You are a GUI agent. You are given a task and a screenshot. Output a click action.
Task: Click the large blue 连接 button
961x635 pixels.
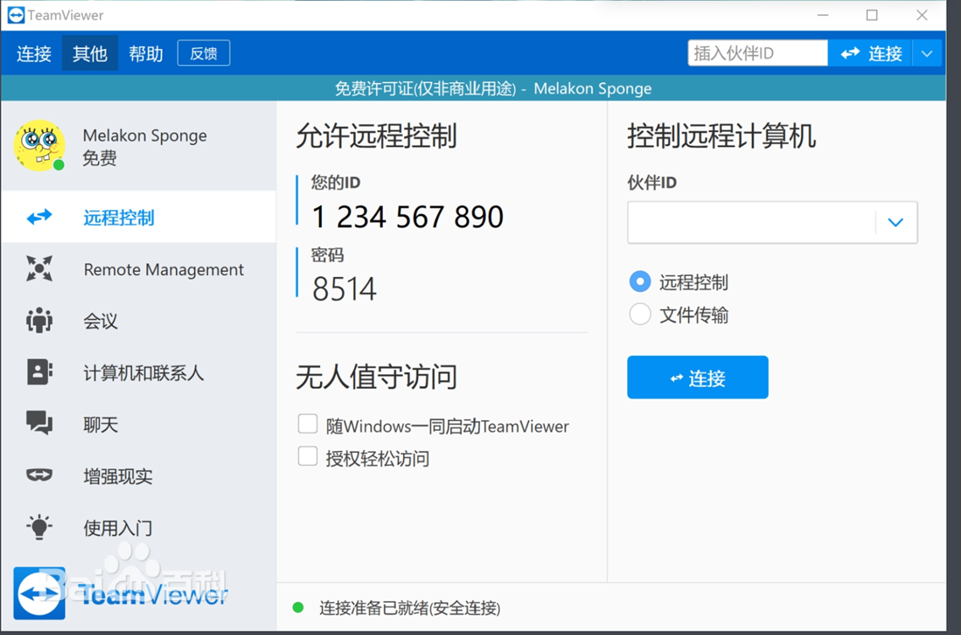tap(698, 378)
